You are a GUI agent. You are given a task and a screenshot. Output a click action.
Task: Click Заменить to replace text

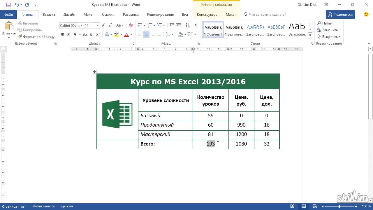click(328, 30)
